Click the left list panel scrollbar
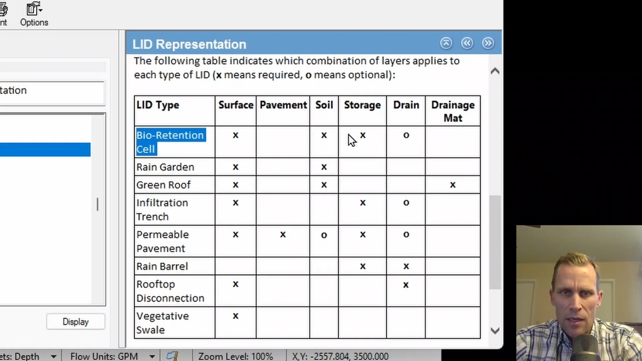 97,210
